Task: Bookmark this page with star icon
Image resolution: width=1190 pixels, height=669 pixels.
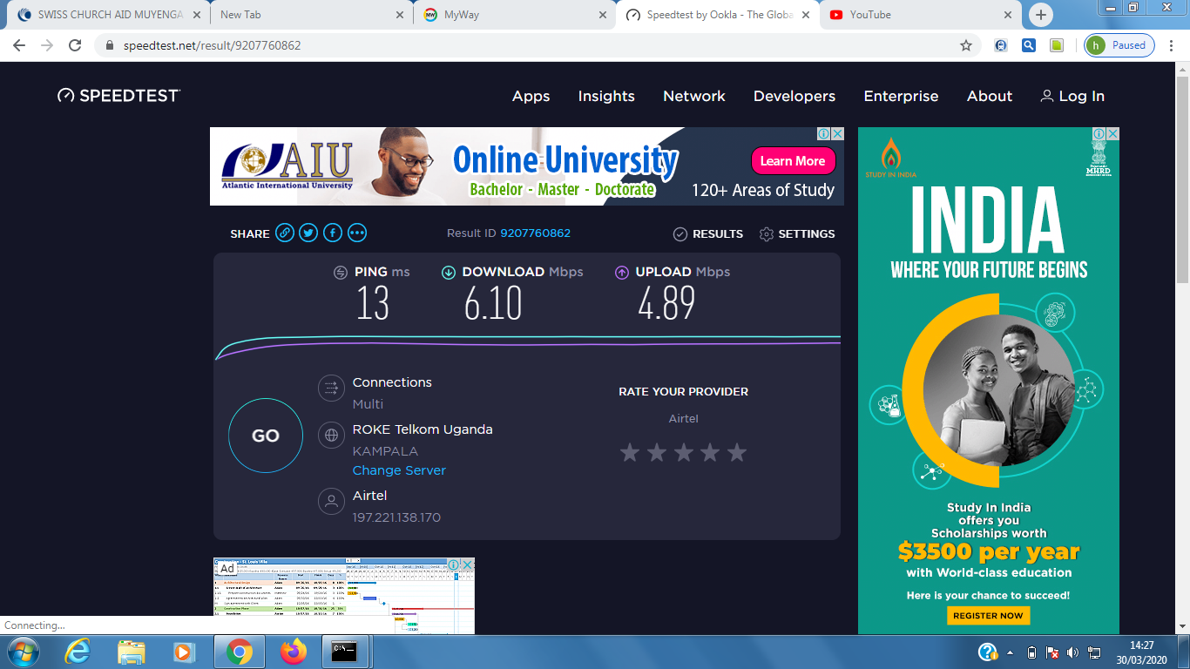Action: [x=965, y=45]
